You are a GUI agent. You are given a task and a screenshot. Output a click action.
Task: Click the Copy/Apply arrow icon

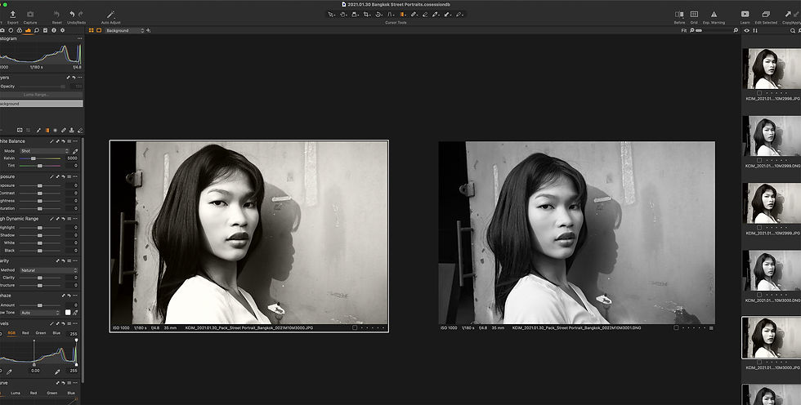click(x=788, y=14)
